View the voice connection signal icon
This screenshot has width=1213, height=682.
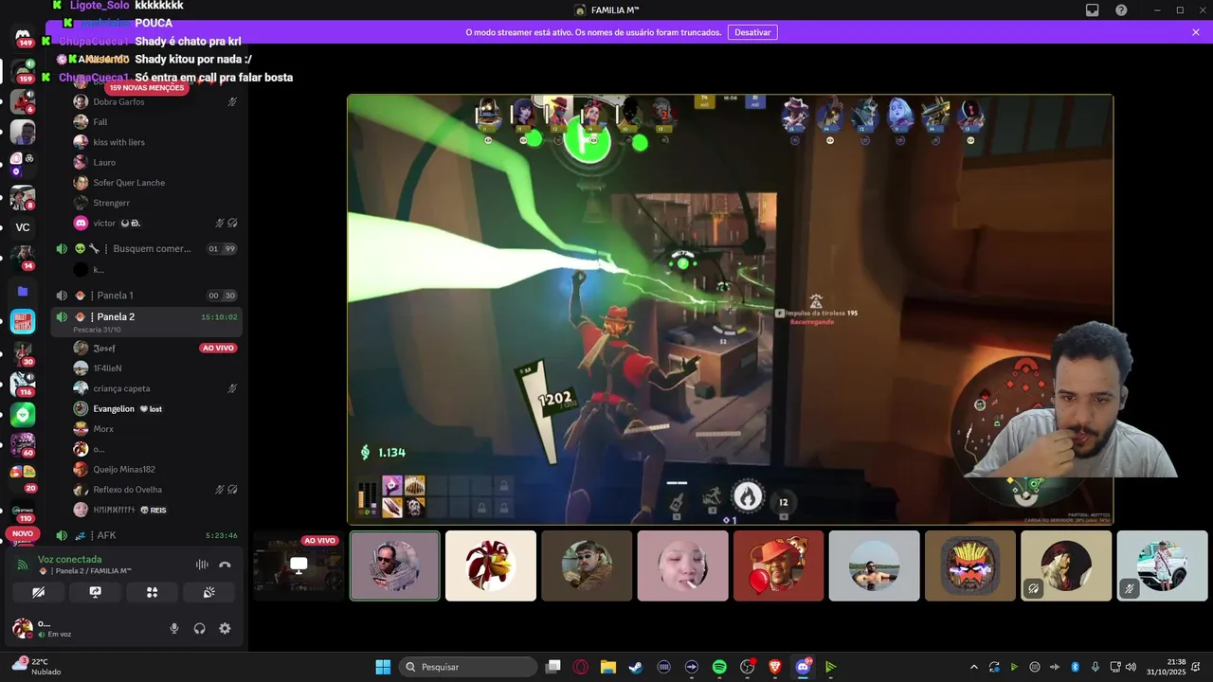pyautogui.click(x=23, y=565)
